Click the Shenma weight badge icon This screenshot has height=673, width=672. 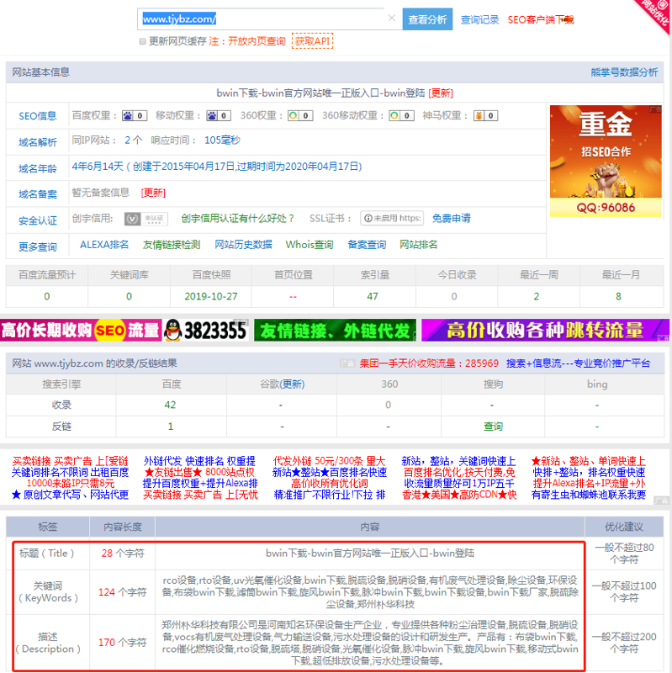(x=486, y=115)
